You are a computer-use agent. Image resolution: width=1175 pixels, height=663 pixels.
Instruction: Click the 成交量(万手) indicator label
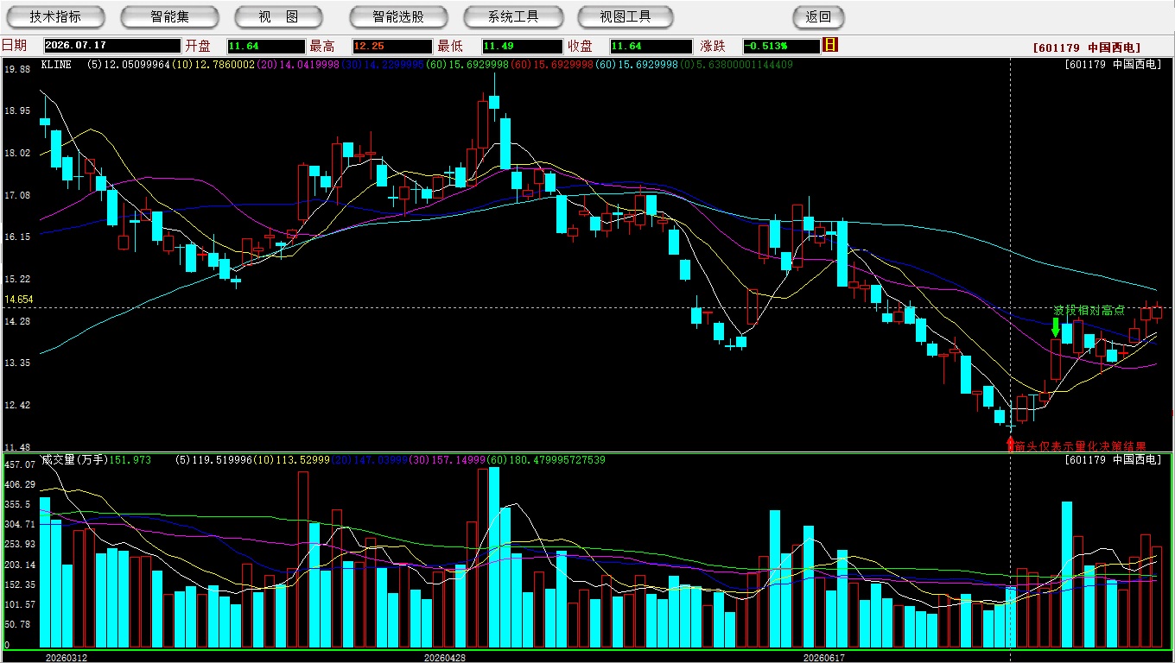click(73, 460)
